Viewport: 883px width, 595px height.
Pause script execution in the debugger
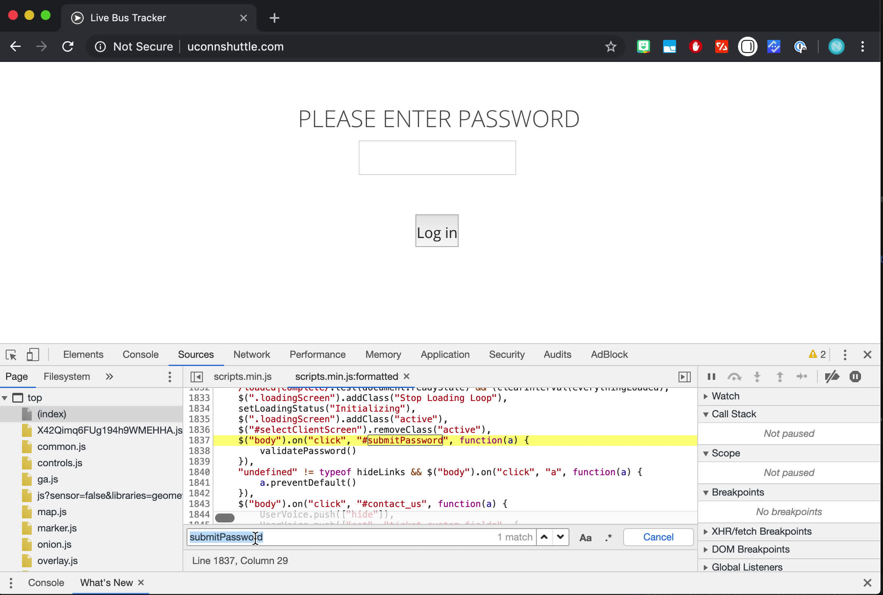tap(712, 377)
